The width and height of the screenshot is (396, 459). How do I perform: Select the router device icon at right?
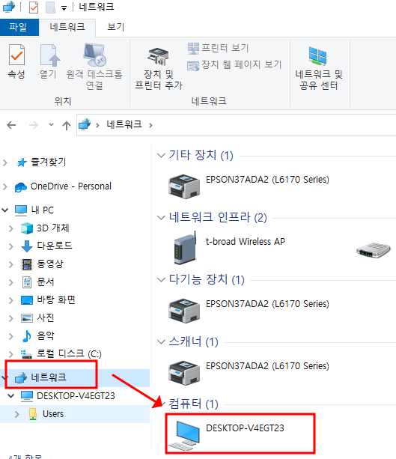(374, 249)
